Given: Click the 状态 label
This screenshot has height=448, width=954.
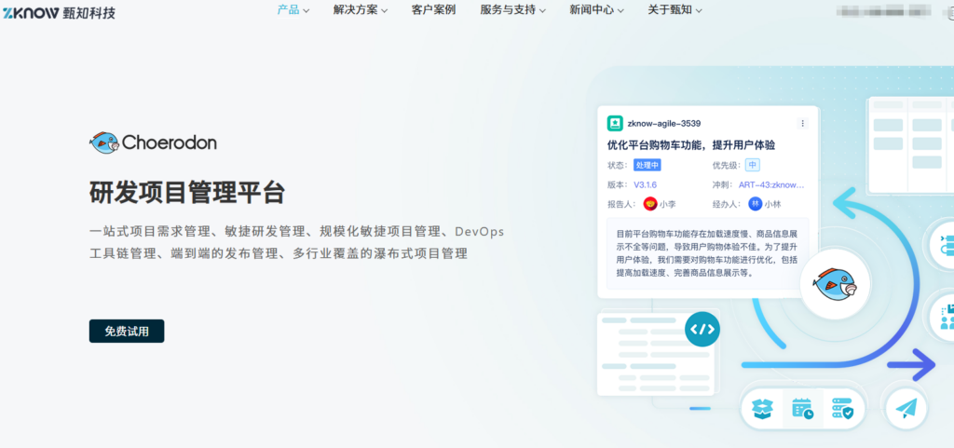Looking at the screenshot, I should click(x=617, y=166).
